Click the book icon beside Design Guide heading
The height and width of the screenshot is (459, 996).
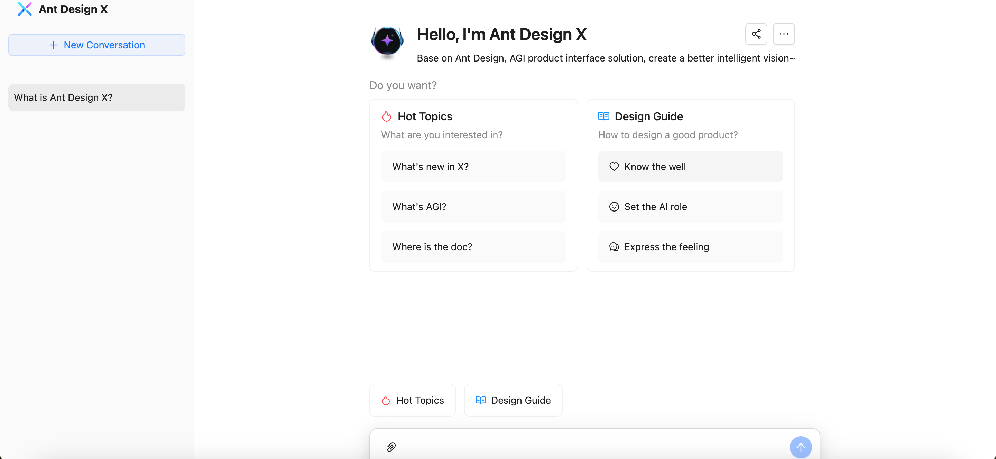tap(603, 116)
